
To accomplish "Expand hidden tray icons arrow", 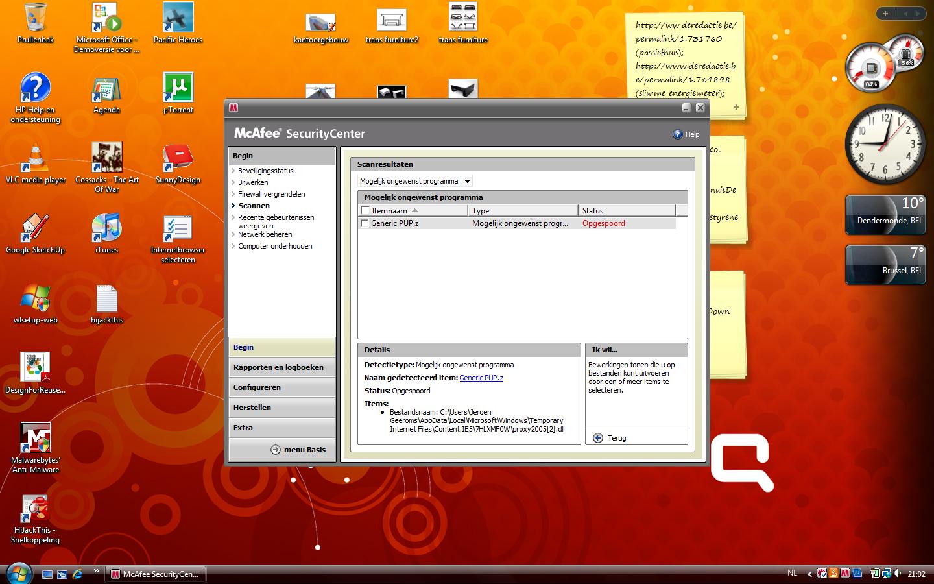I will tap(809, 574).
